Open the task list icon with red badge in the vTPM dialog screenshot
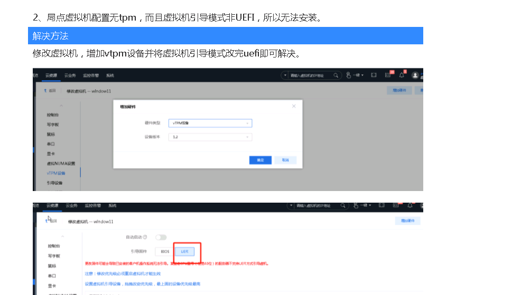Image resolution: width=521 pixels, height=295 pixels. click(388, 75)
